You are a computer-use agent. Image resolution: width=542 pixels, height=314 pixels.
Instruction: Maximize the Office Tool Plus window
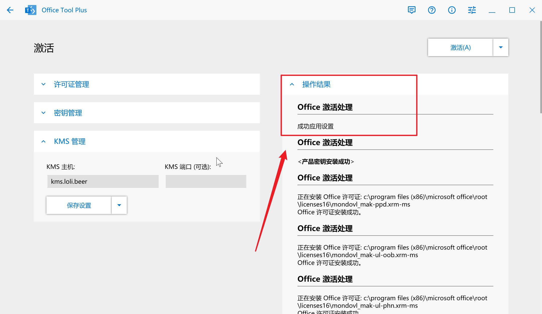512,10
